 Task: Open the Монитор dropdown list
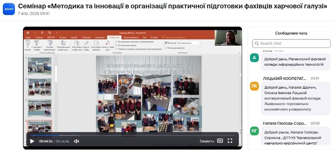point(189,43)
